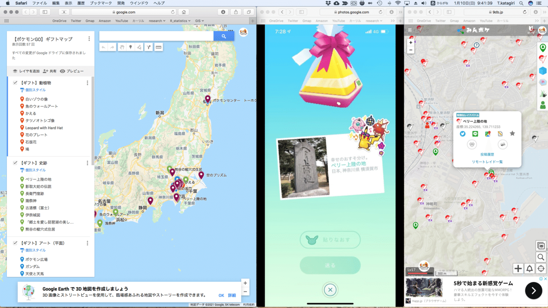Open リモートレイド一覧 link
Viewport: 548px width, 308px height.
(x=487, y=162)
